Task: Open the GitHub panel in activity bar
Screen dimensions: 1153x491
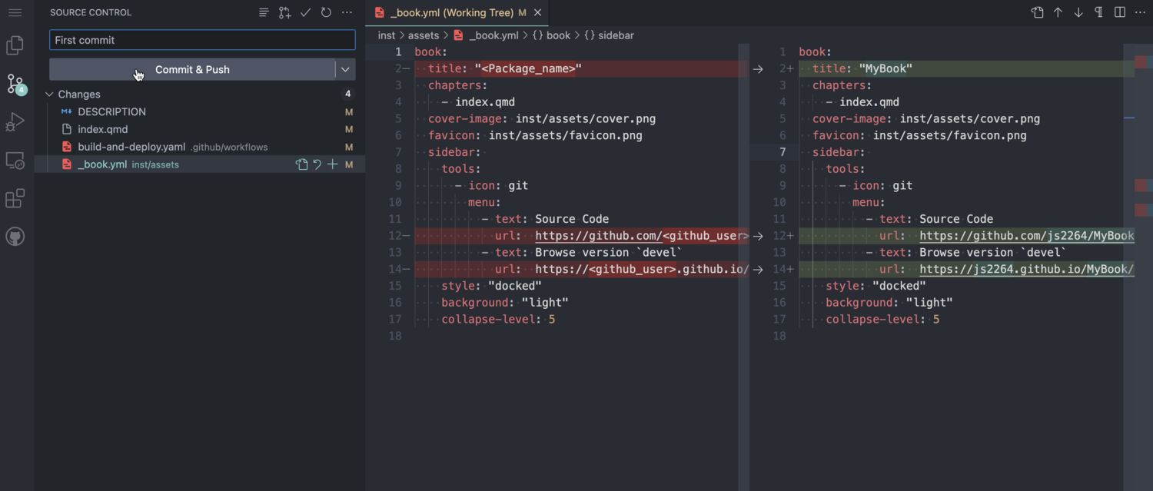Action: coord(15,237)
